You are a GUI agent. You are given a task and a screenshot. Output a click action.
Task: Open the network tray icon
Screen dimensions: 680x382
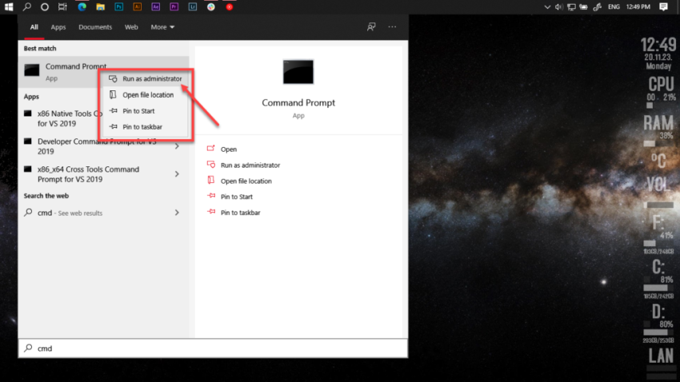point(571,7)
